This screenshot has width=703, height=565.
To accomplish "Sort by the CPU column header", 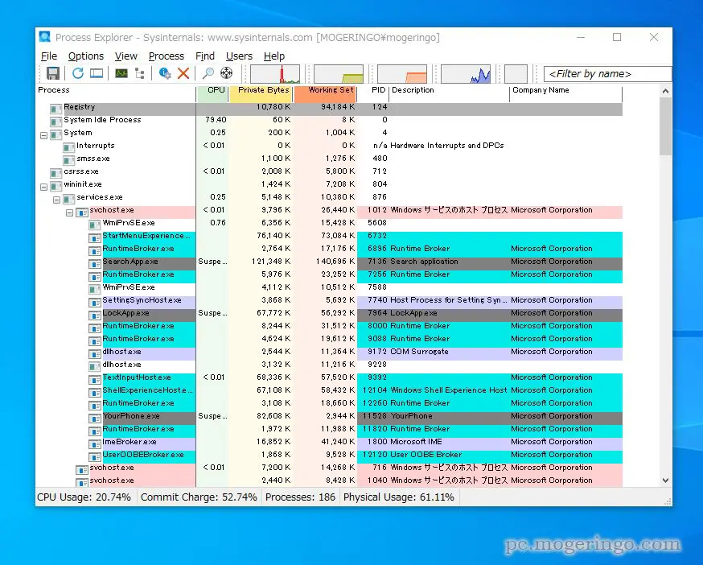I will pyautogui.click(x=213, y=90).
